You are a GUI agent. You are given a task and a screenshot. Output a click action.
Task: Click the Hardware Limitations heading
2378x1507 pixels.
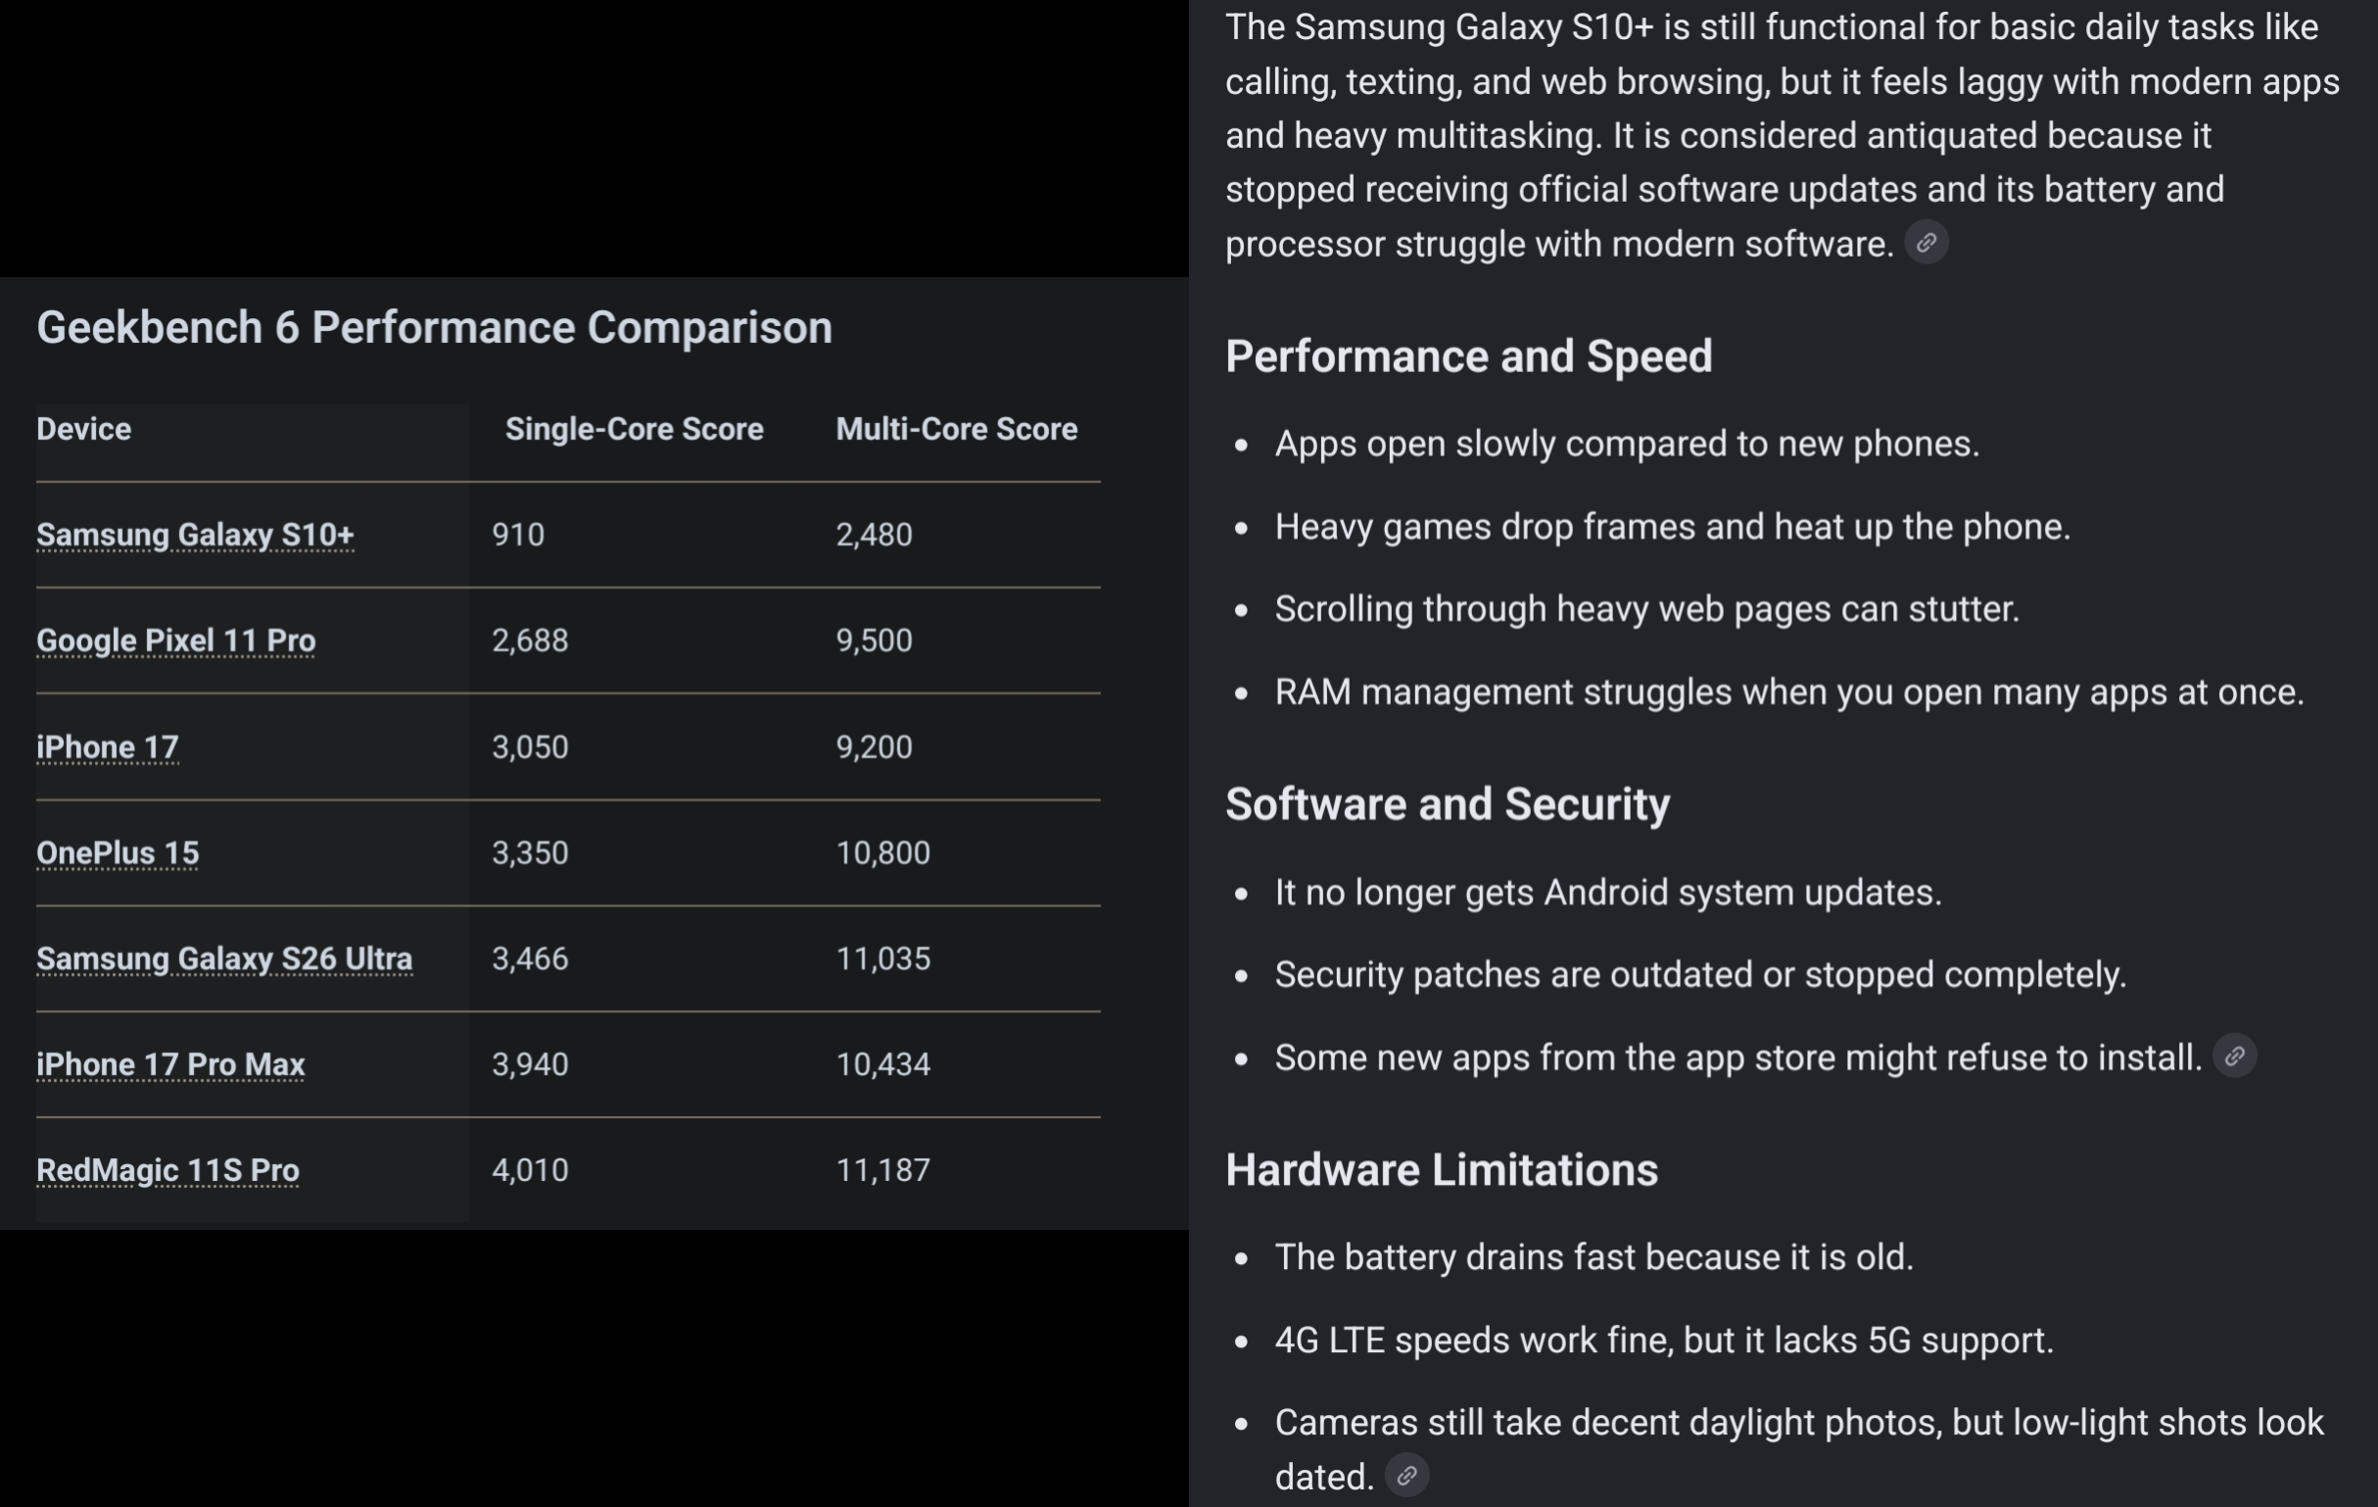1442,1169
